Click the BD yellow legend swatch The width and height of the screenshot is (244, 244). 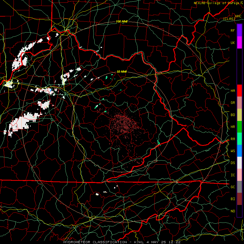[x=239, y=115]
